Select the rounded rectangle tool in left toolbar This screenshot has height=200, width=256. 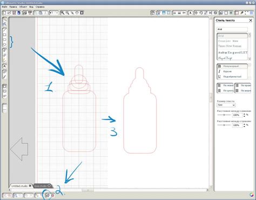click(5, 39)
